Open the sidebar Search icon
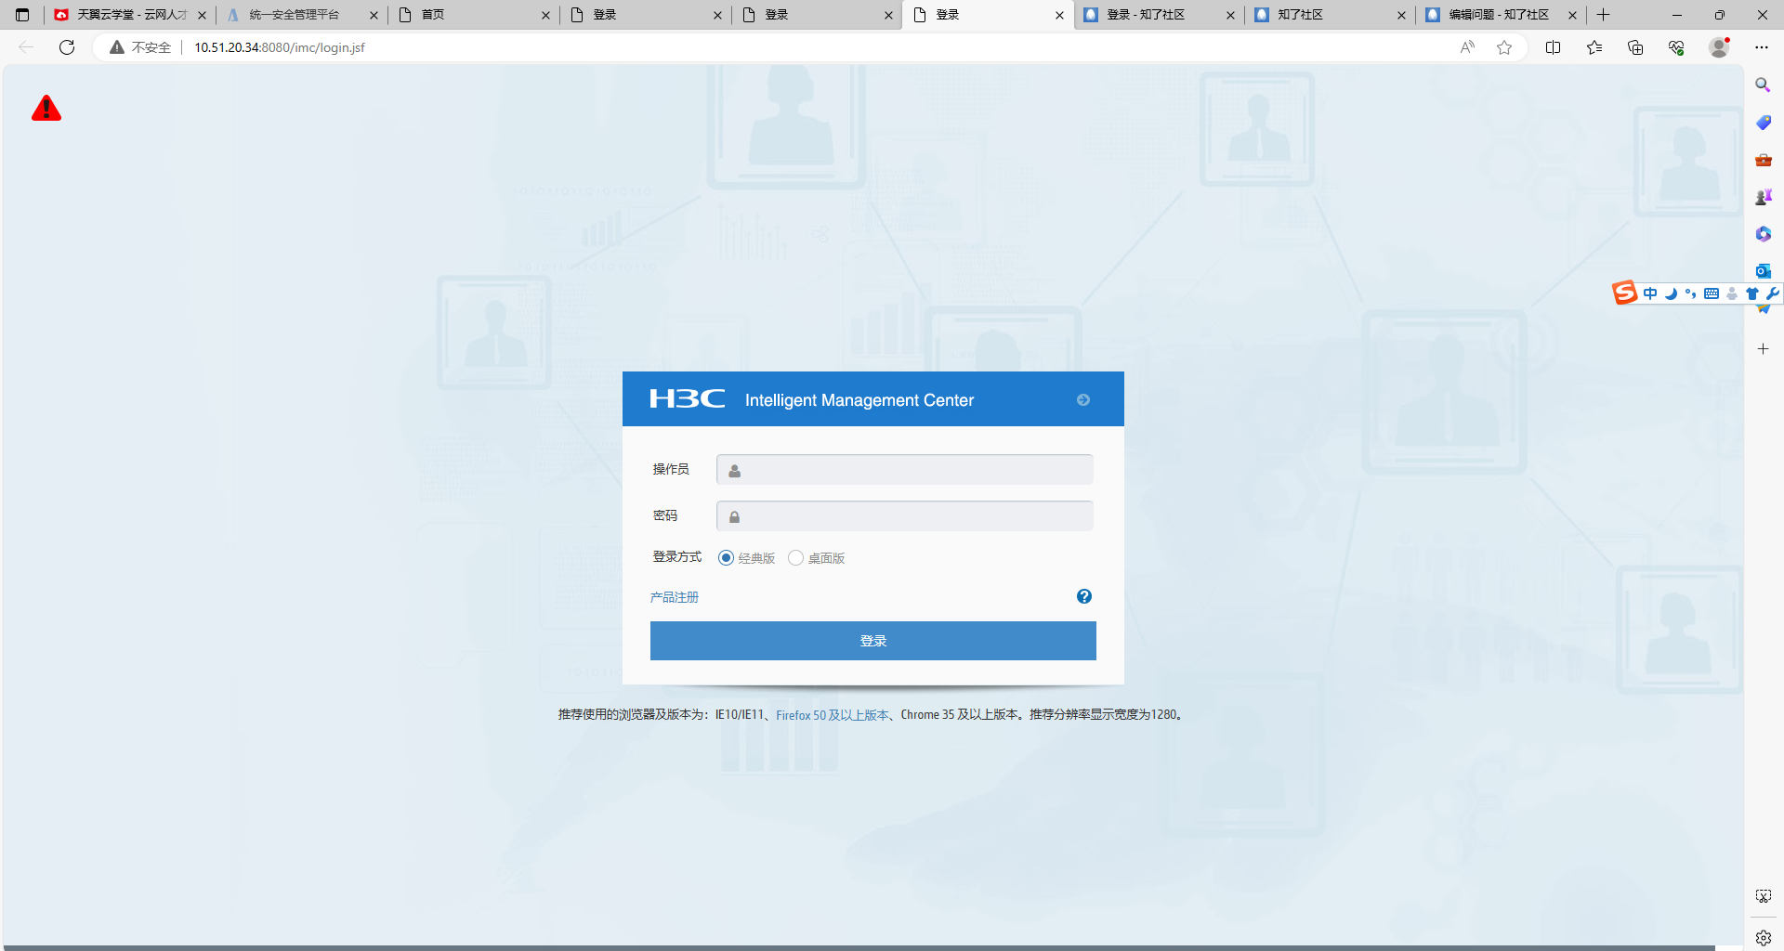1784x951 pixels. tap(1763, 85)
